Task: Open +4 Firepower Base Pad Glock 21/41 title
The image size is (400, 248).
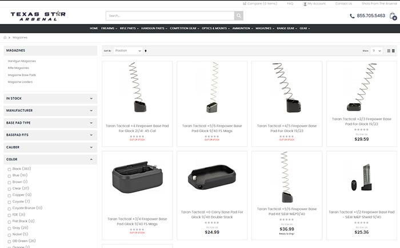Action: [x=137, y=128]
